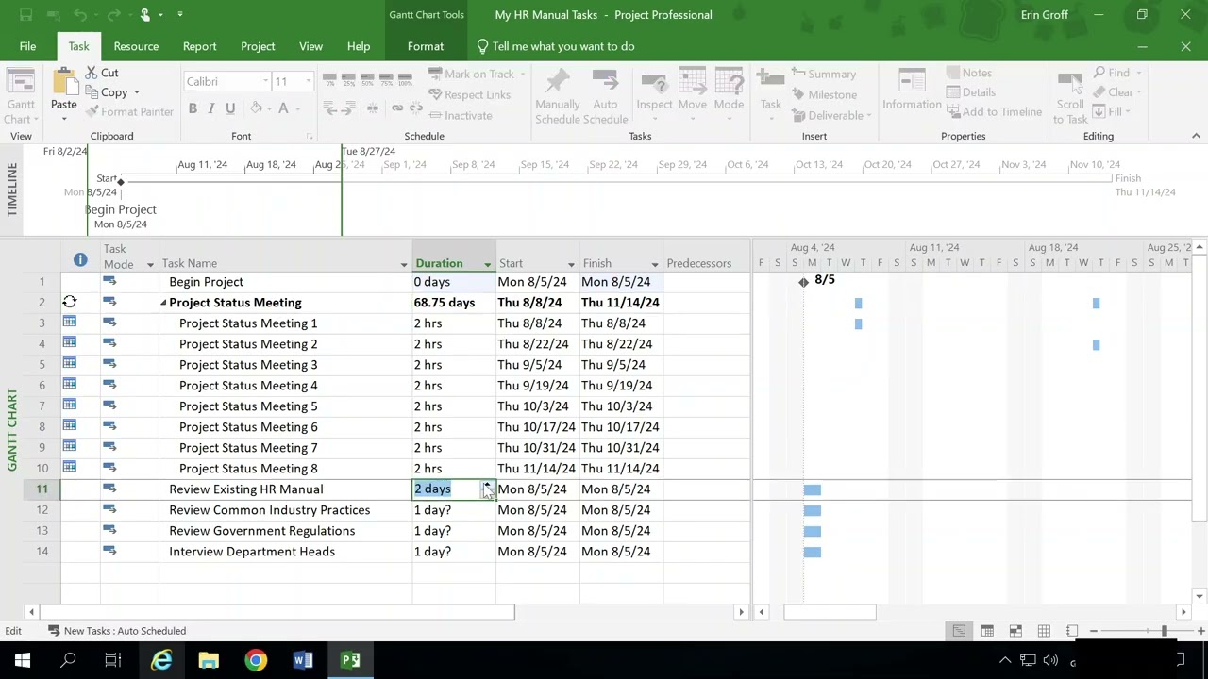Screen dimensions: 1208x679
Task: Adjust the zoom slider in status bar
Action: click(x=1164, y=631)
